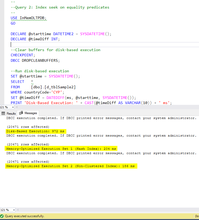199x220 pixels.
Task: Click the first 'DBCC execution completed' message
Action: (x=101, y=118)
